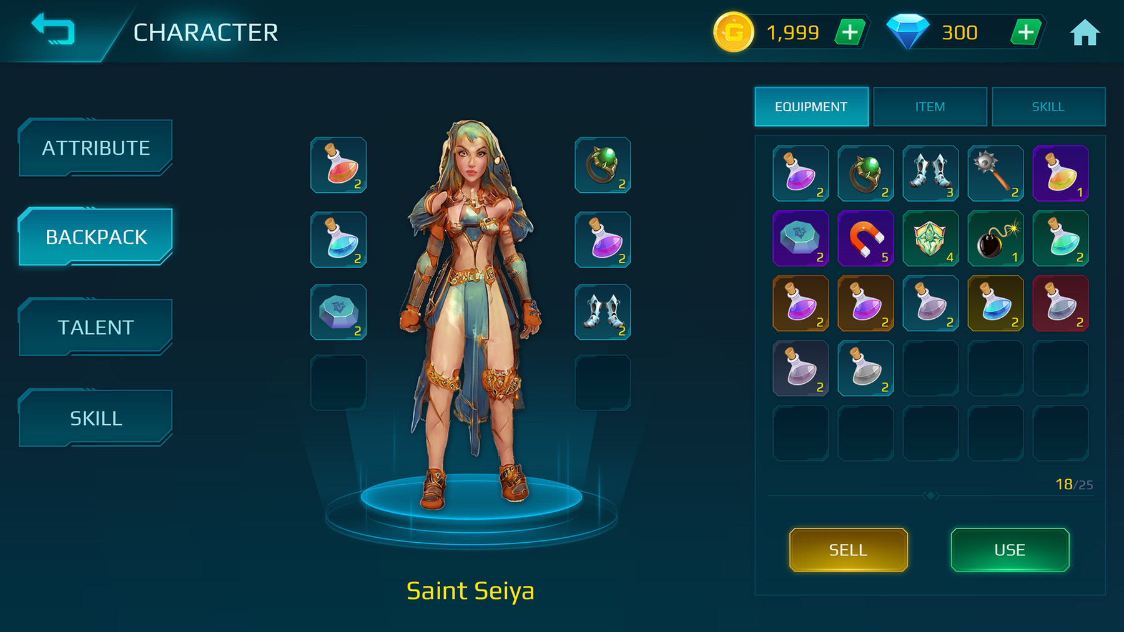Click the Saint Seiya character model
Image resolution: width=1124 pixels, height=632 pixels.
471,312
